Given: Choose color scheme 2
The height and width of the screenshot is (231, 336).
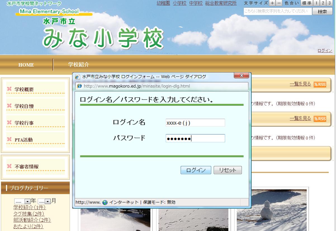Looking at the screenshot, I should coord(323,3).
